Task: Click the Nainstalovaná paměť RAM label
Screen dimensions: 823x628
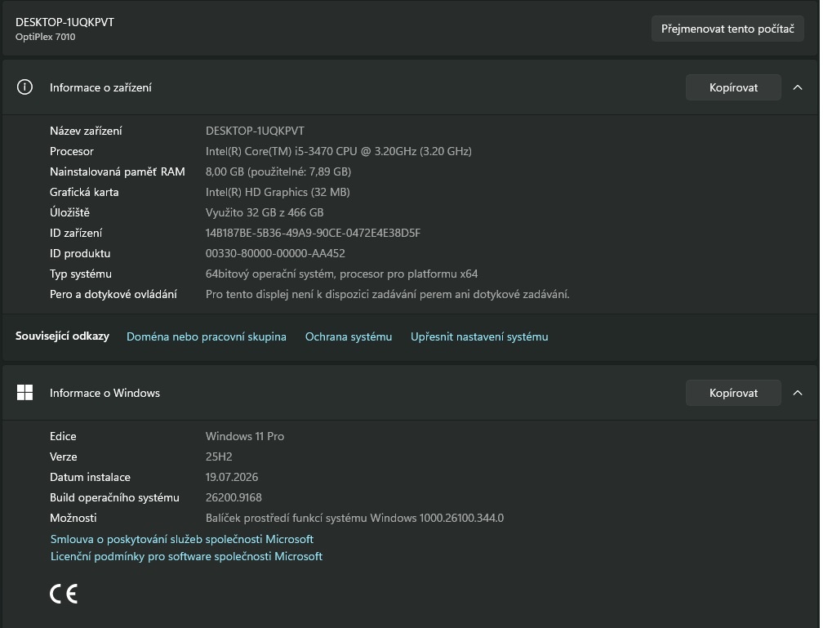Action: pos(117,171)
